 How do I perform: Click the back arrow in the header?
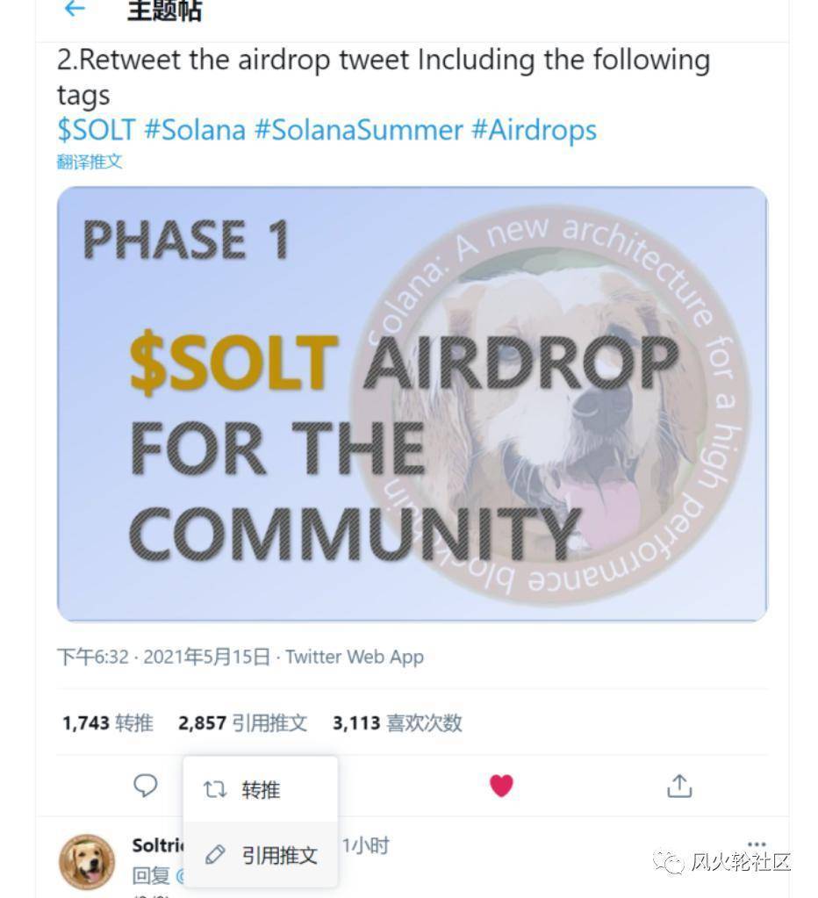[x=75, y=10]
